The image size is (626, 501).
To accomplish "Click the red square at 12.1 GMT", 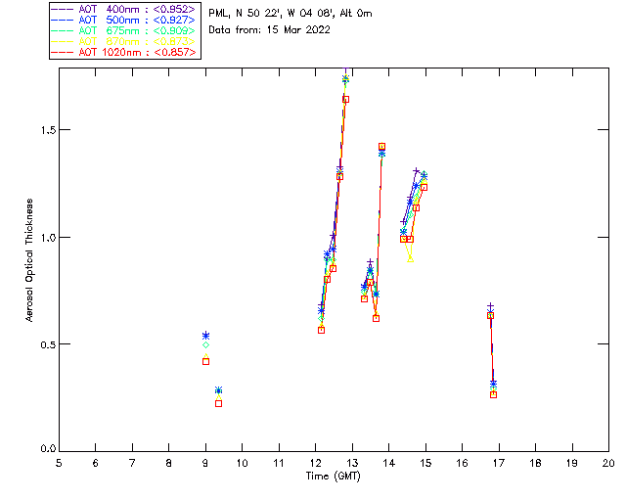I will pos(321,330).
